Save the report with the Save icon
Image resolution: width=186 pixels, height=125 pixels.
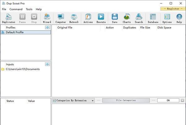[x=115, y=18]
